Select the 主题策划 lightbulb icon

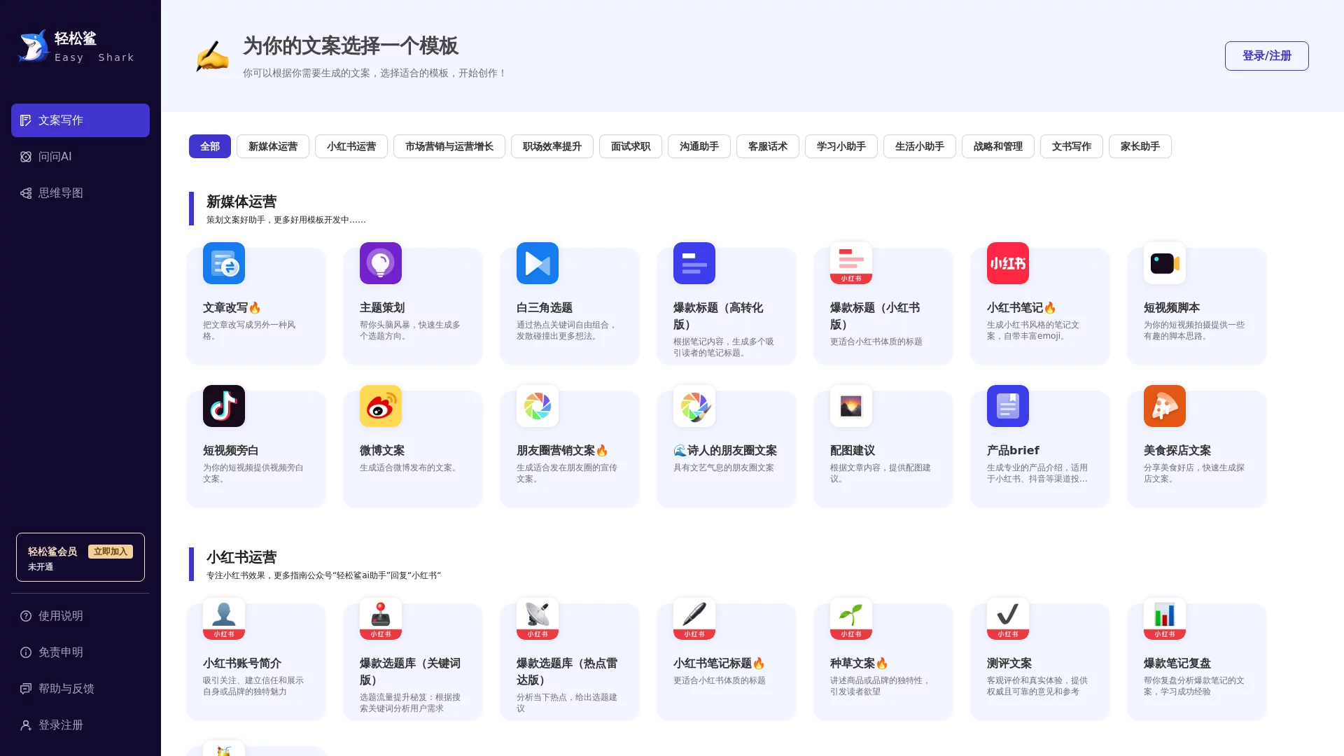(380, 263)
